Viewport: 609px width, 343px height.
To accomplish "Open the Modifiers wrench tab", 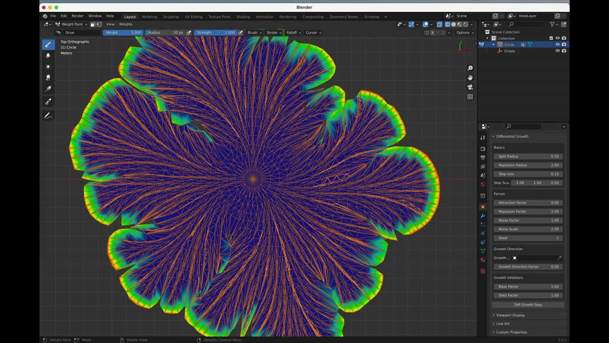I will pyautogui.click(x=483, y=216).
